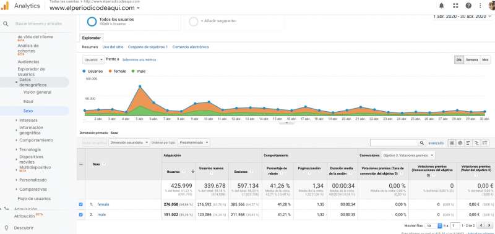Image resolution: width=495 pixels, height=234 pixels.
Task: Click the Seleccione una métrica link
Action: [139, 60]
